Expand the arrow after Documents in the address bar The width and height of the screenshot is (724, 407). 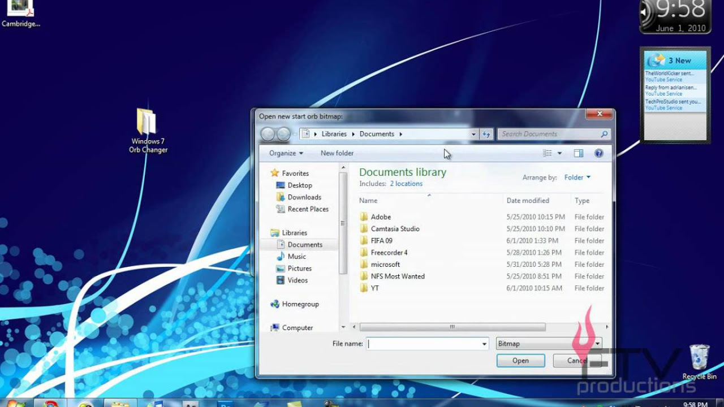click(400, 135)
